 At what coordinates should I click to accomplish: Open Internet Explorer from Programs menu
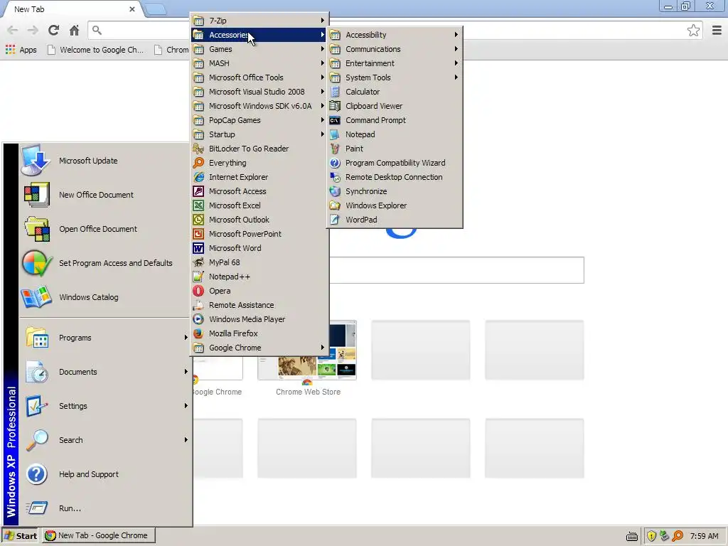click(x=259, y=177)
